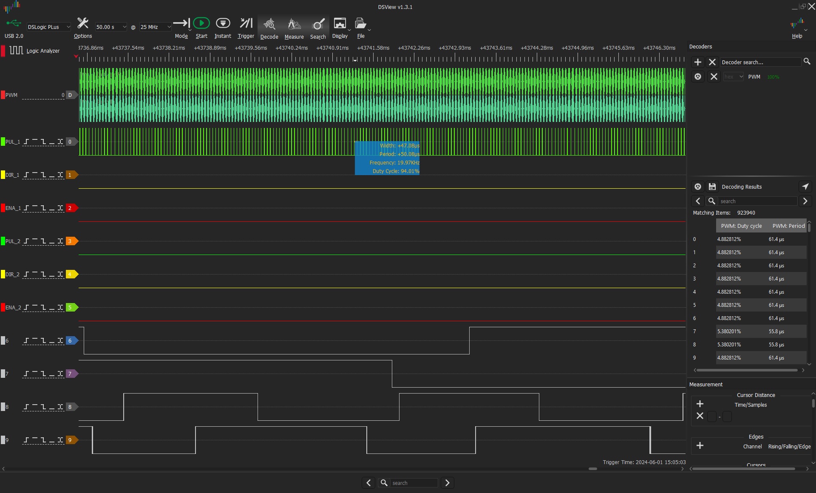Set falling-edge trigger on DIR_1
Viewport: 816px width, 493px height.
[43, 175]
